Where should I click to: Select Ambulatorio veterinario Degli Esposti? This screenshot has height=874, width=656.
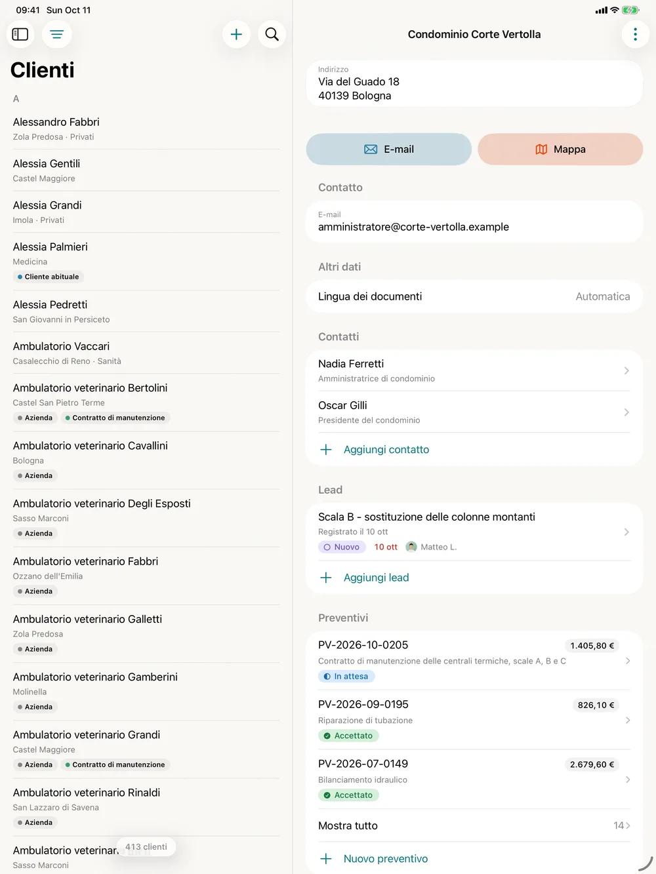pos(146,517)
